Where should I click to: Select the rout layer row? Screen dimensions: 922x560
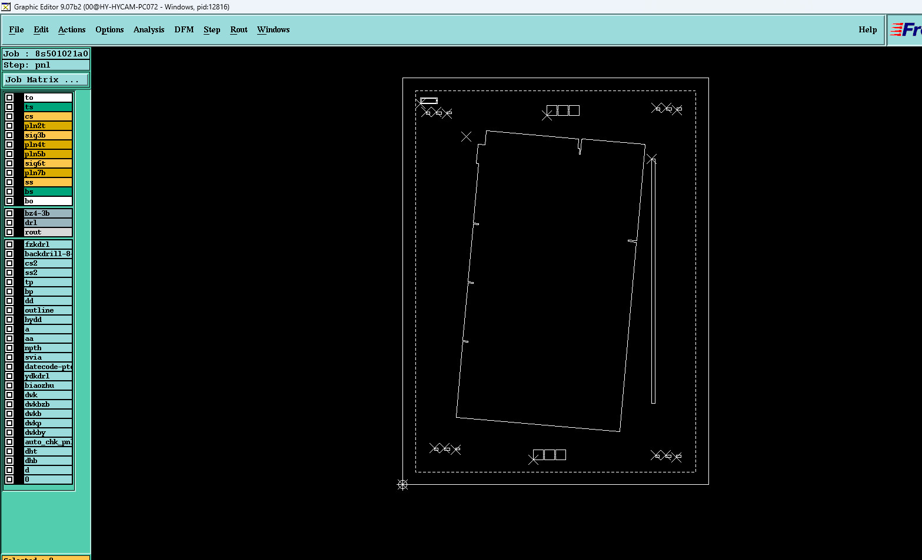pyautogui.click(x=48, y=232)
